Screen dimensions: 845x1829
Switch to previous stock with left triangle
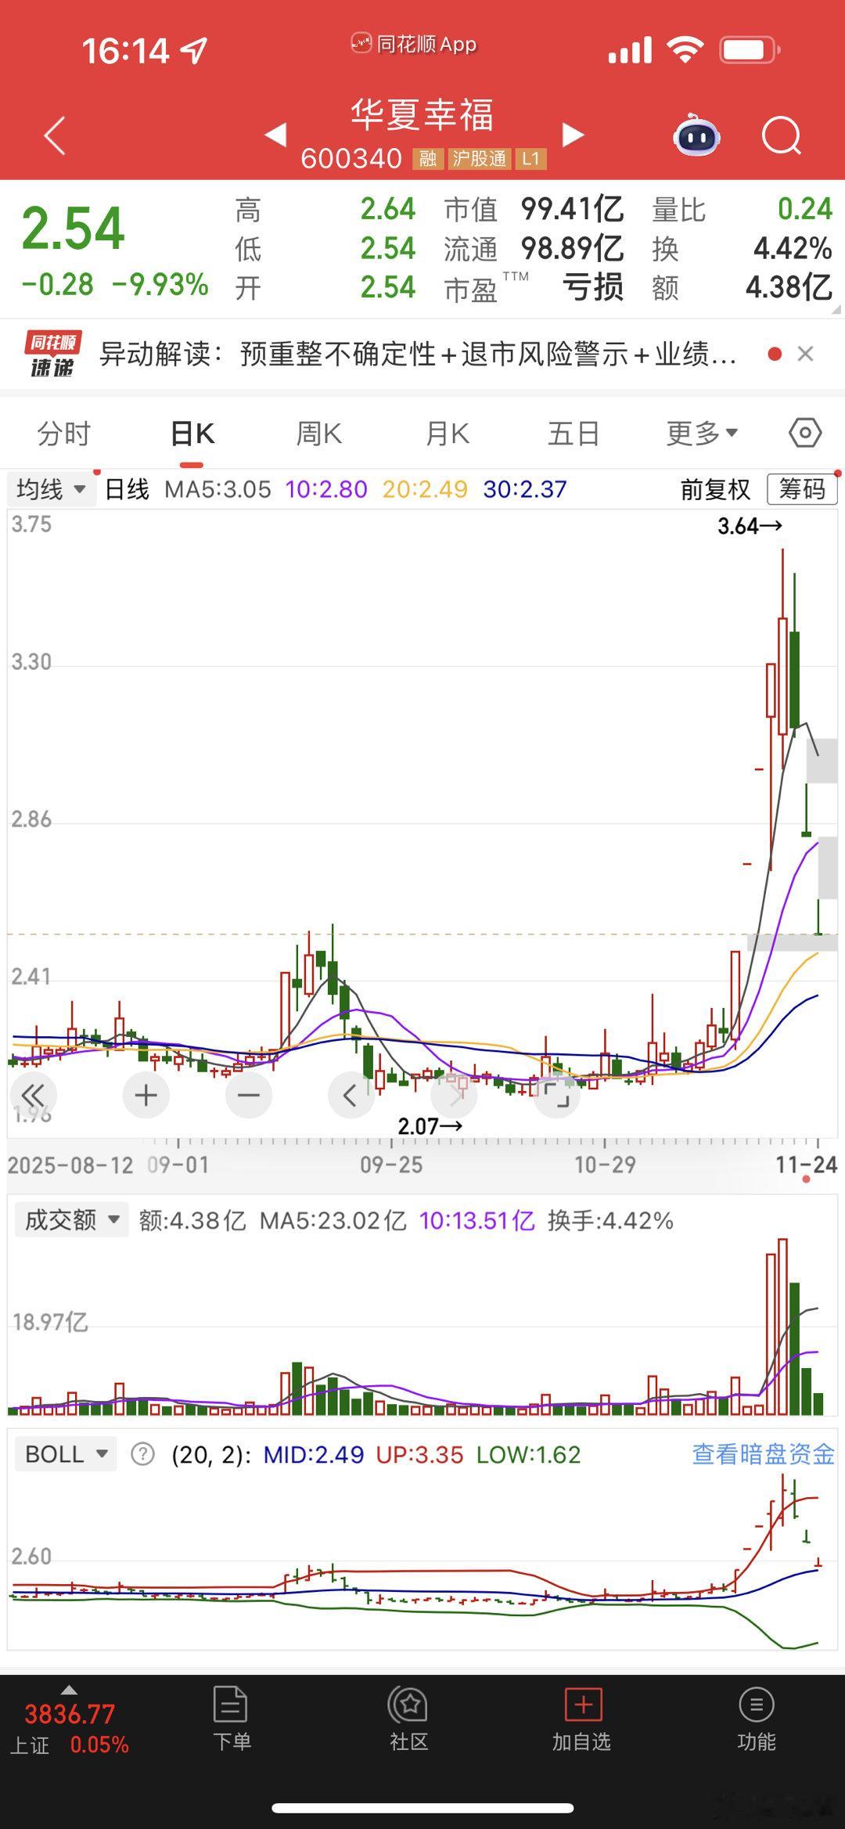pos(275,135)
